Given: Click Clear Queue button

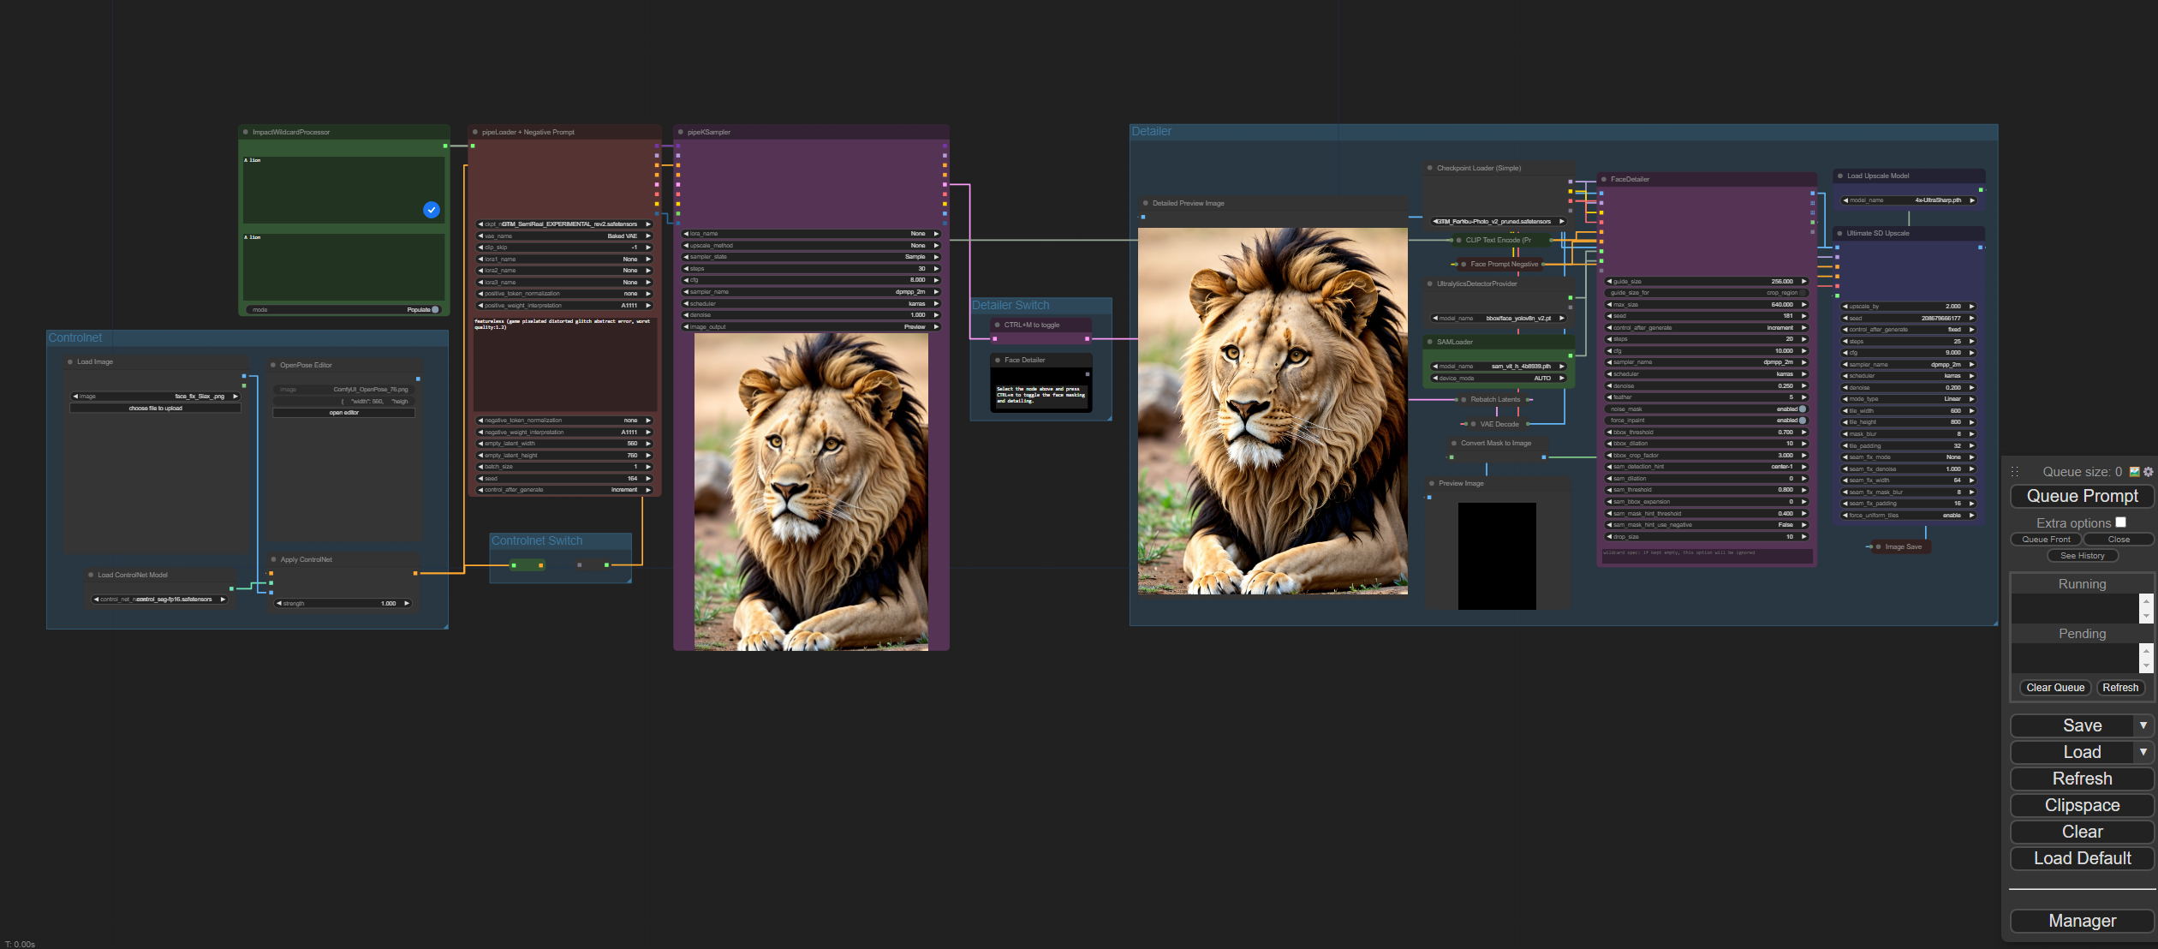Looking at the screenshot, I should 2055,688.
